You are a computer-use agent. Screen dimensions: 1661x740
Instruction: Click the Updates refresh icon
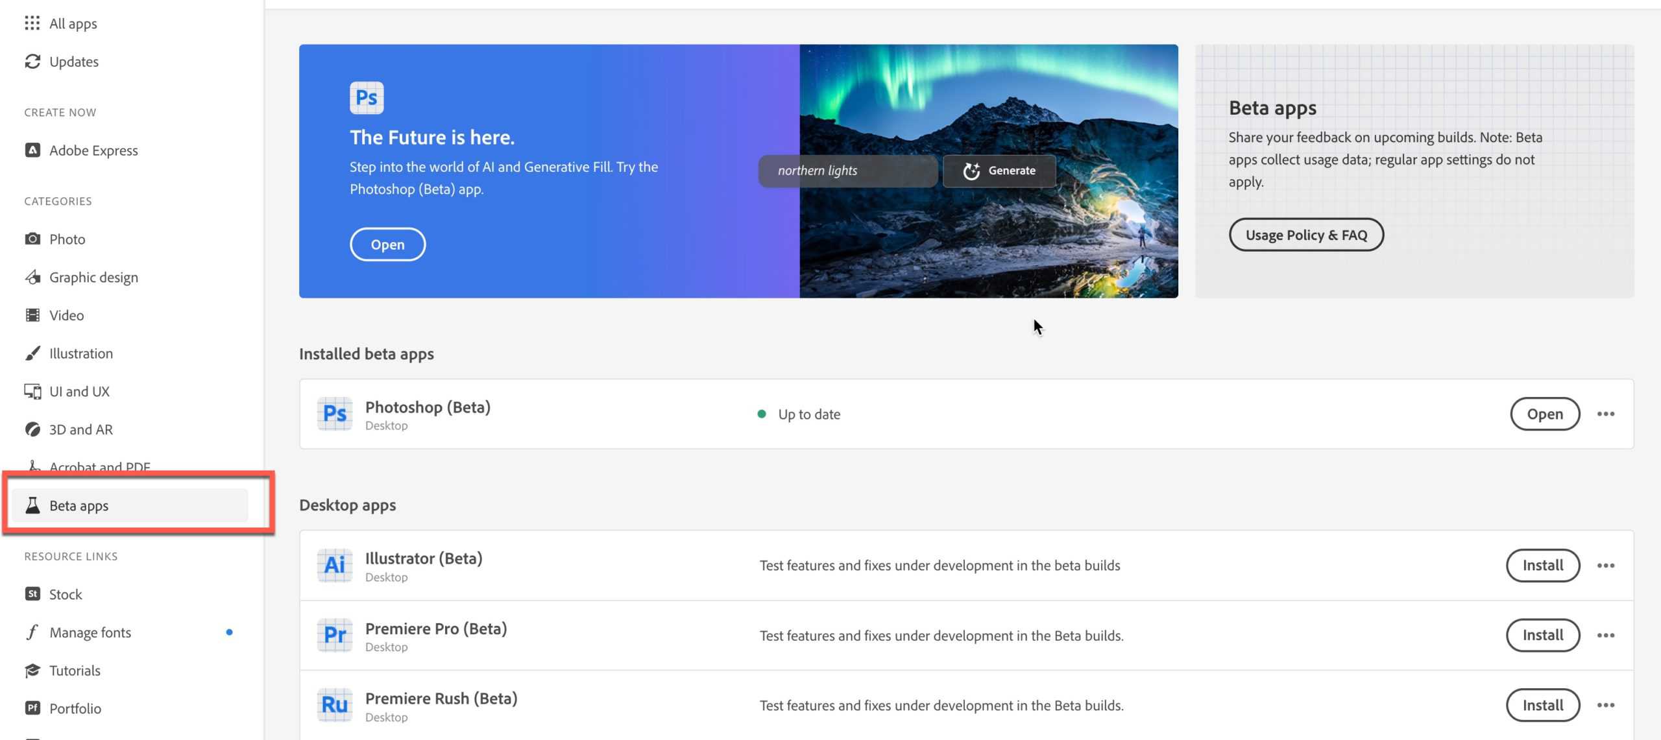pos(32,62)
